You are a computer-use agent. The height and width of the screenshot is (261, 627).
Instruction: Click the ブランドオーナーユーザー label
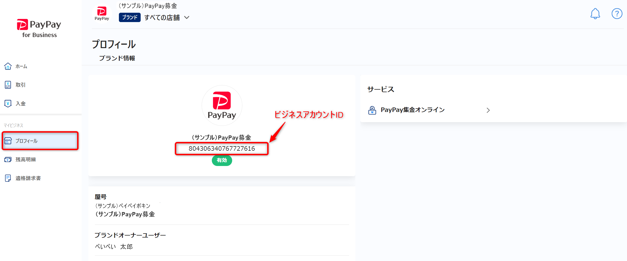(130, 235)
